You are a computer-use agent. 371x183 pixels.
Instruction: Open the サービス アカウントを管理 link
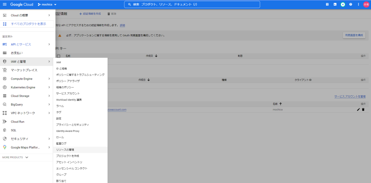click(350, 97)
